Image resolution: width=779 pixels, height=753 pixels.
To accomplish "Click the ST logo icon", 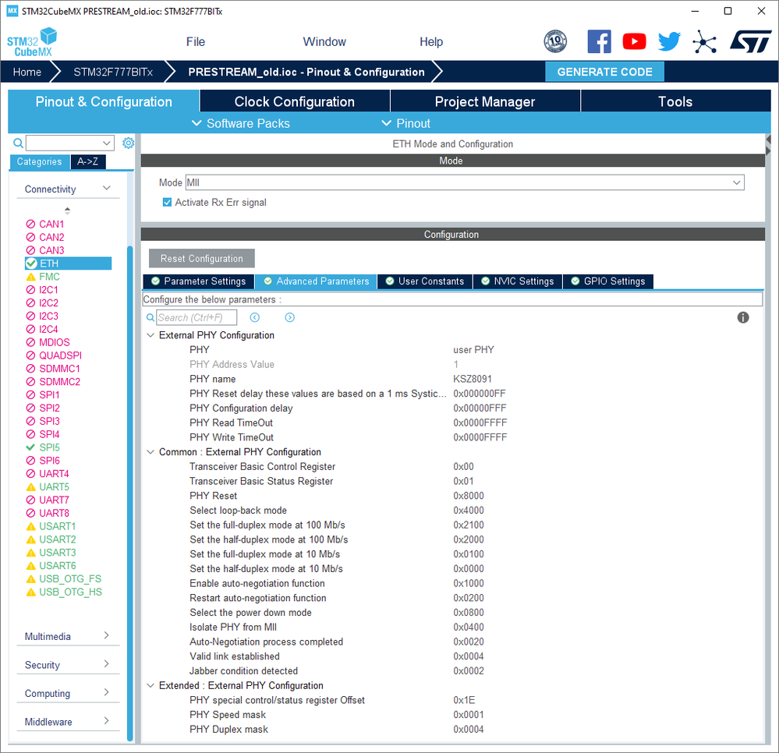I will click(x=751, y=42).
